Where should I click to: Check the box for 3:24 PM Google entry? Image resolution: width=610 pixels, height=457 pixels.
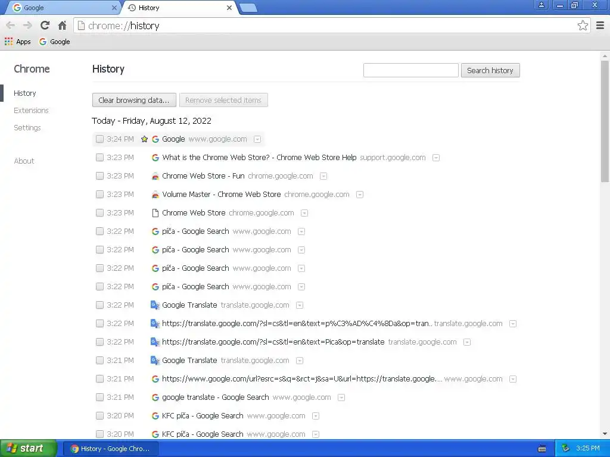coord(99,139)
